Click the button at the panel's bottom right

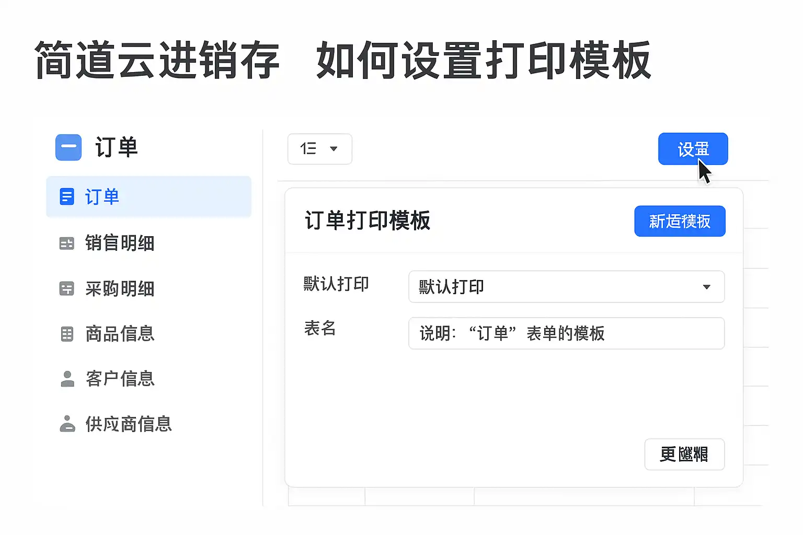(x=685, y=454)
